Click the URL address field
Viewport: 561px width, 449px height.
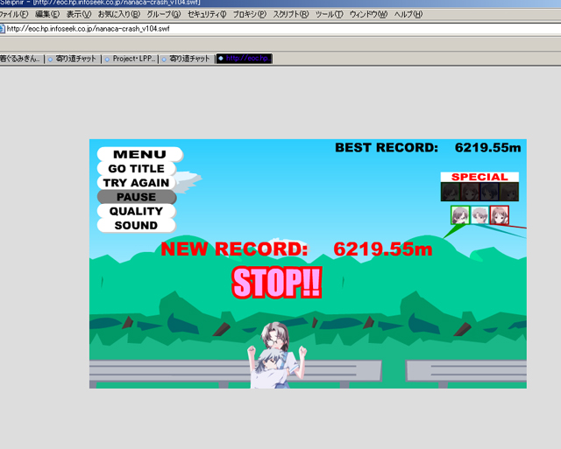coord(282,29)
